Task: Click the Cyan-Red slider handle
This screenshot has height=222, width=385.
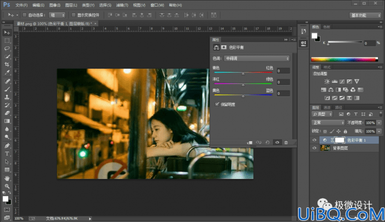Action: coord(243,73)
